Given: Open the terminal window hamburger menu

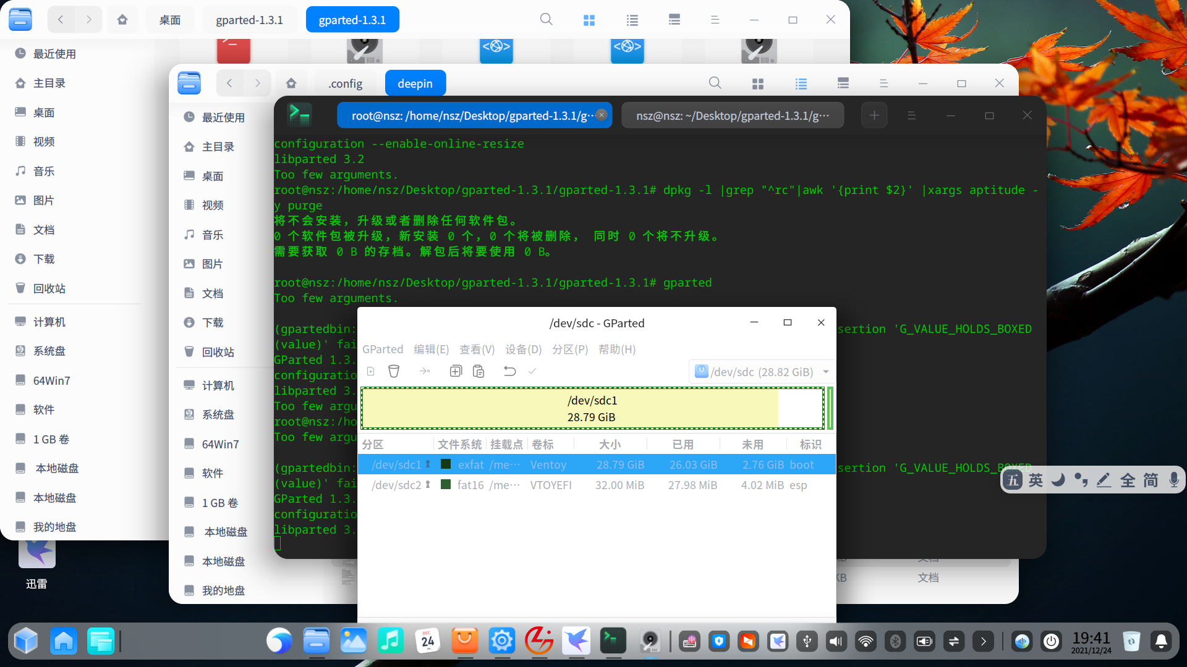Looking at the screenshot, I should [911, 115].
